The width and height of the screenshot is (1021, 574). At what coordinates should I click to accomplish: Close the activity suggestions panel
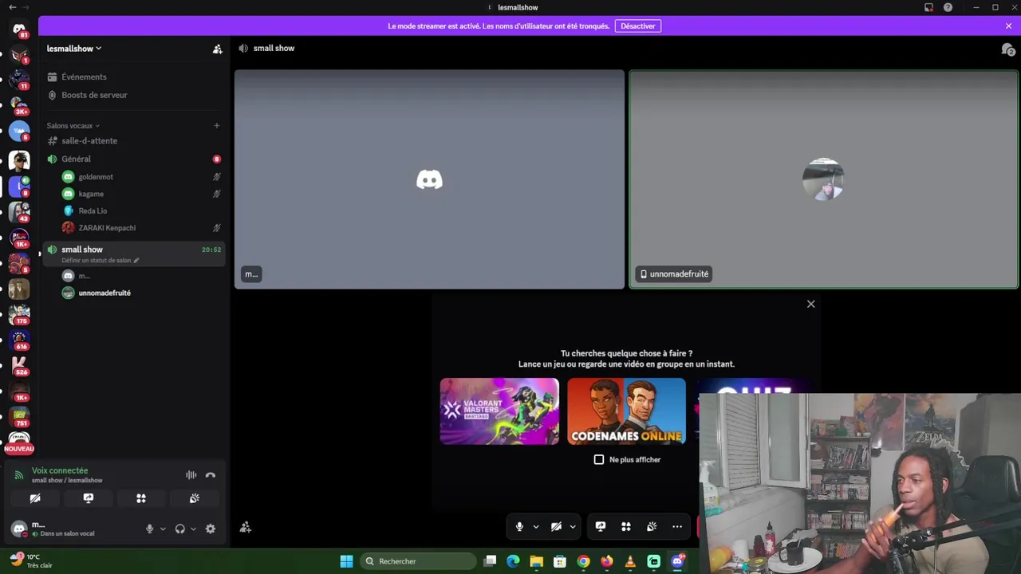tap(810, 304)
